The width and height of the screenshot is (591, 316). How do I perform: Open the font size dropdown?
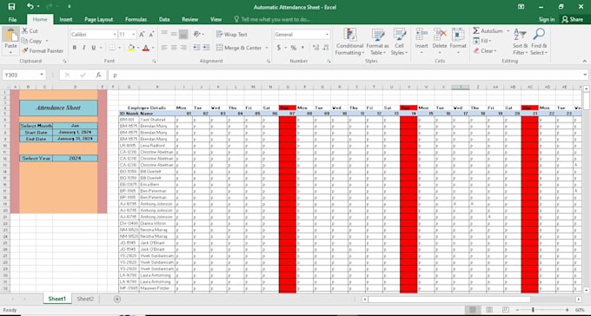point(133,34)
